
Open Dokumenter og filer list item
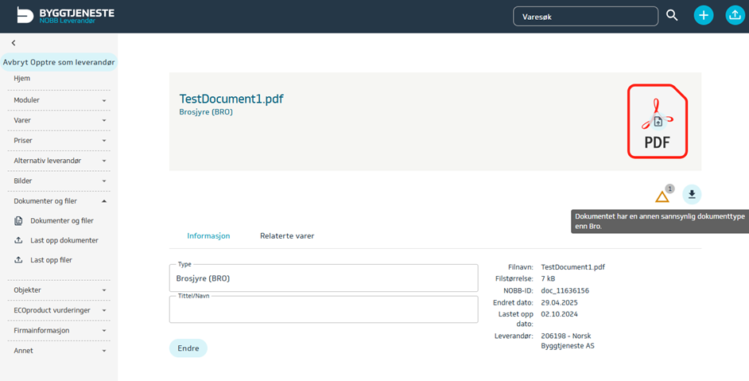point(61,220)
